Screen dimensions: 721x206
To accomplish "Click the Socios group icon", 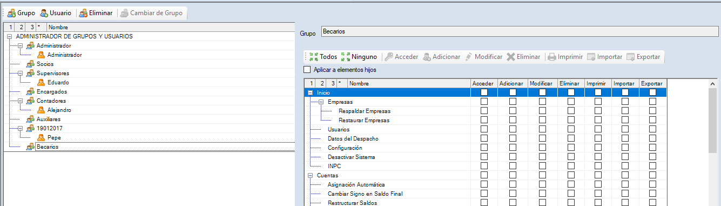I will tap(30, 64).
